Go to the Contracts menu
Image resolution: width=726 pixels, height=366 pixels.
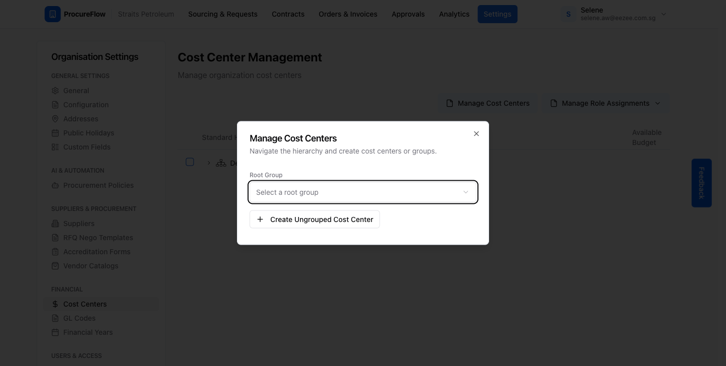point(288,14)
